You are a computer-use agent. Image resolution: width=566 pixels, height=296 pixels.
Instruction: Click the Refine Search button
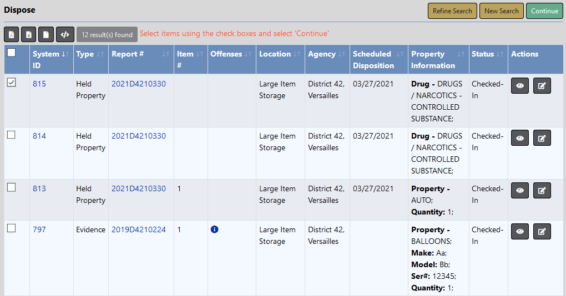point(452,11)
